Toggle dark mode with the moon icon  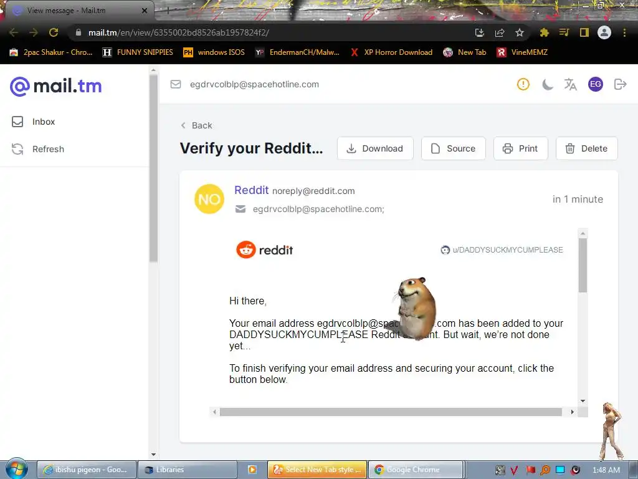[x=547, y=84]
